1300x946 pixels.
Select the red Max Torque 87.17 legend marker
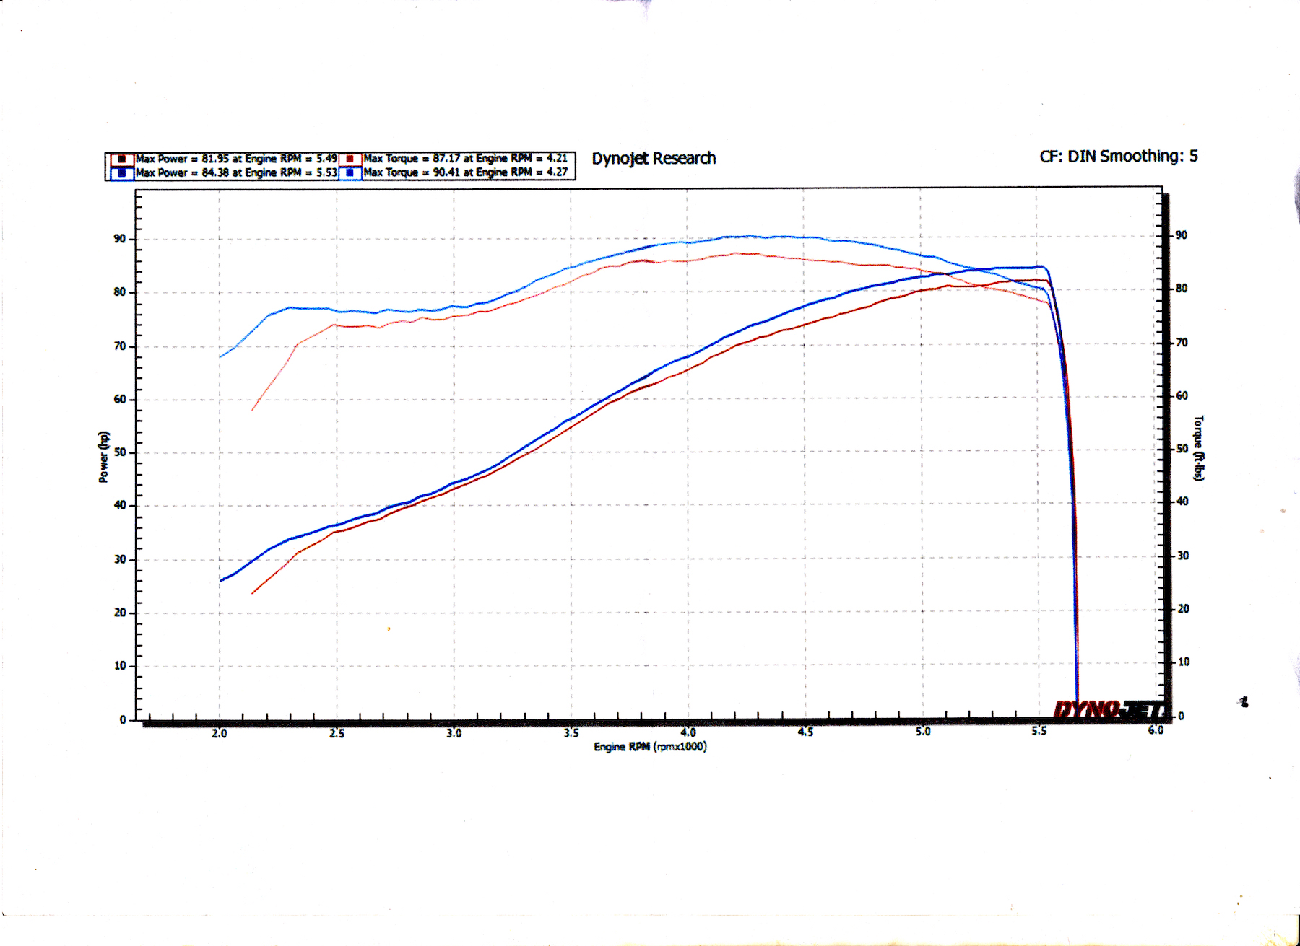350,159
